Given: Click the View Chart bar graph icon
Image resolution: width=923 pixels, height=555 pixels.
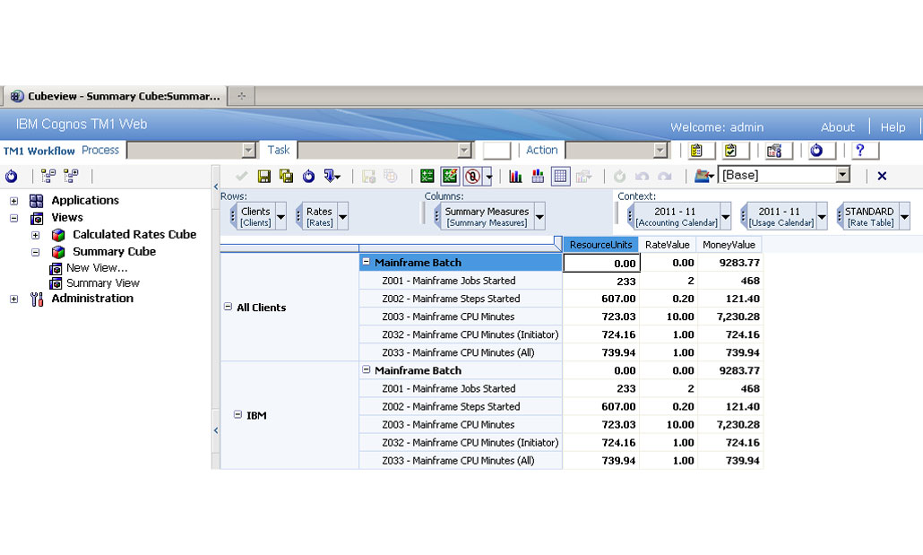Looking at the screenshot, I should tap(515, 176).
